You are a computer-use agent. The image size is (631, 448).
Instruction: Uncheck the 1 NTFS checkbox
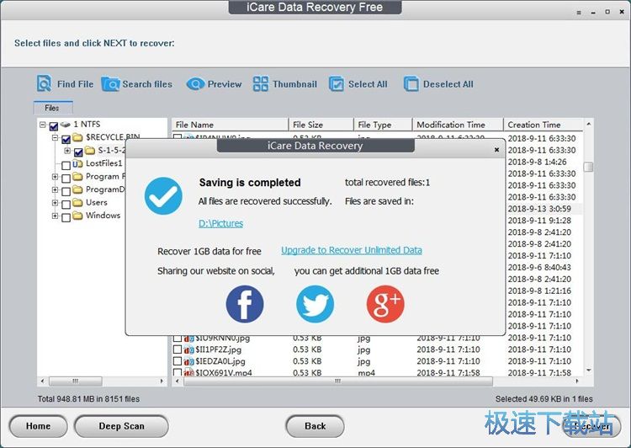[x=54, y=126]
